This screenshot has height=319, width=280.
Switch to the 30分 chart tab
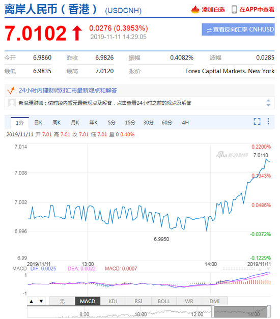click(149, 123)
